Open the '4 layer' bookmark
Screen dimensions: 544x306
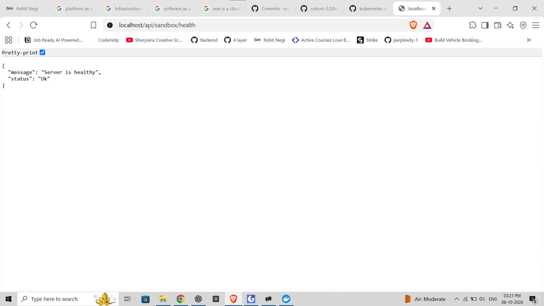tap(236, 40)
